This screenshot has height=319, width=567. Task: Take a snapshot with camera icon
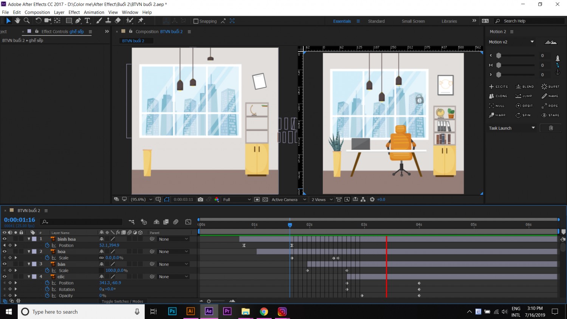point(200,200)
